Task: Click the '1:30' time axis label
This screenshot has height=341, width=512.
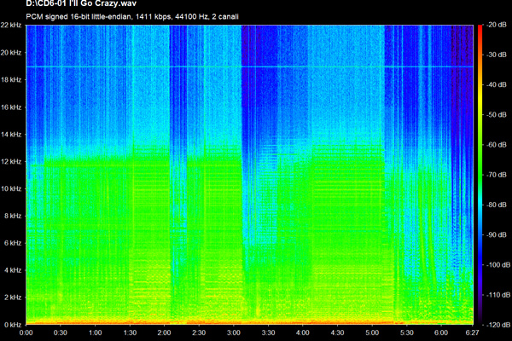Action: click(x=130, y=332)
